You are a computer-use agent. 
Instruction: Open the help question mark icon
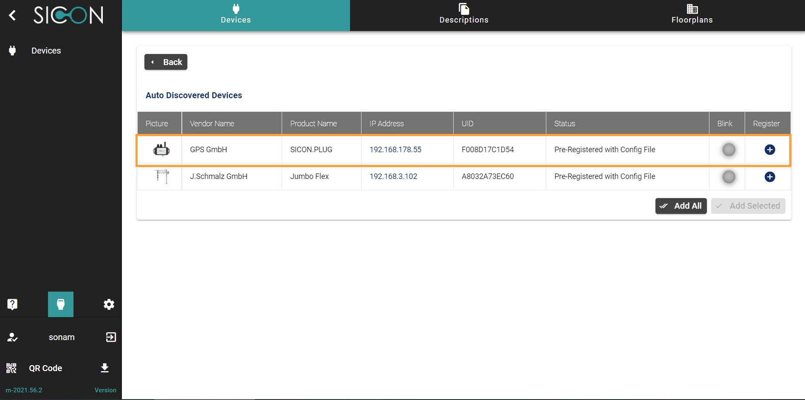point(12,304)
